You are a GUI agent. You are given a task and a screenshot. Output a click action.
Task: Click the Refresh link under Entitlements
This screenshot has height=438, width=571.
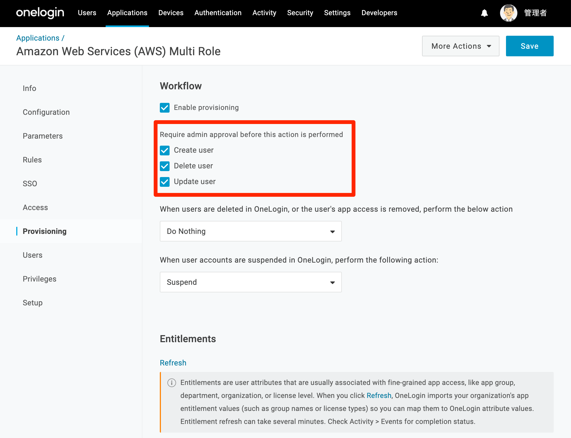point(173,363)
